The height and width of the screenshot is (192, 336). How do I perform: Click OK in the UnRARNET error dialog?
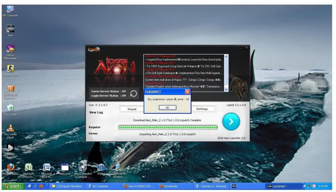[x=167, y=108]
